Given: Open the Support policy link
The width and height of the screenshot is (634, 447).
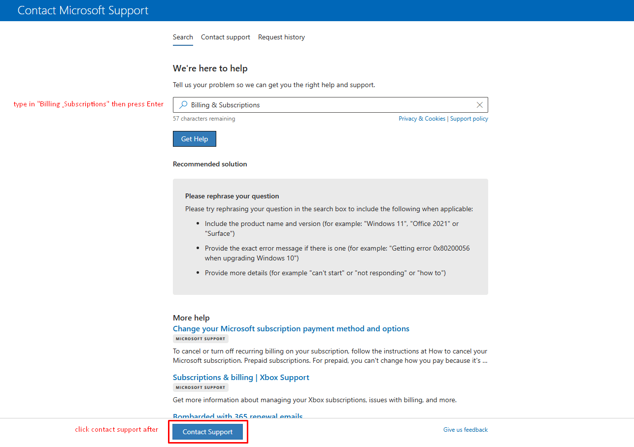Looking at the screenshot, I should point(469,119).
